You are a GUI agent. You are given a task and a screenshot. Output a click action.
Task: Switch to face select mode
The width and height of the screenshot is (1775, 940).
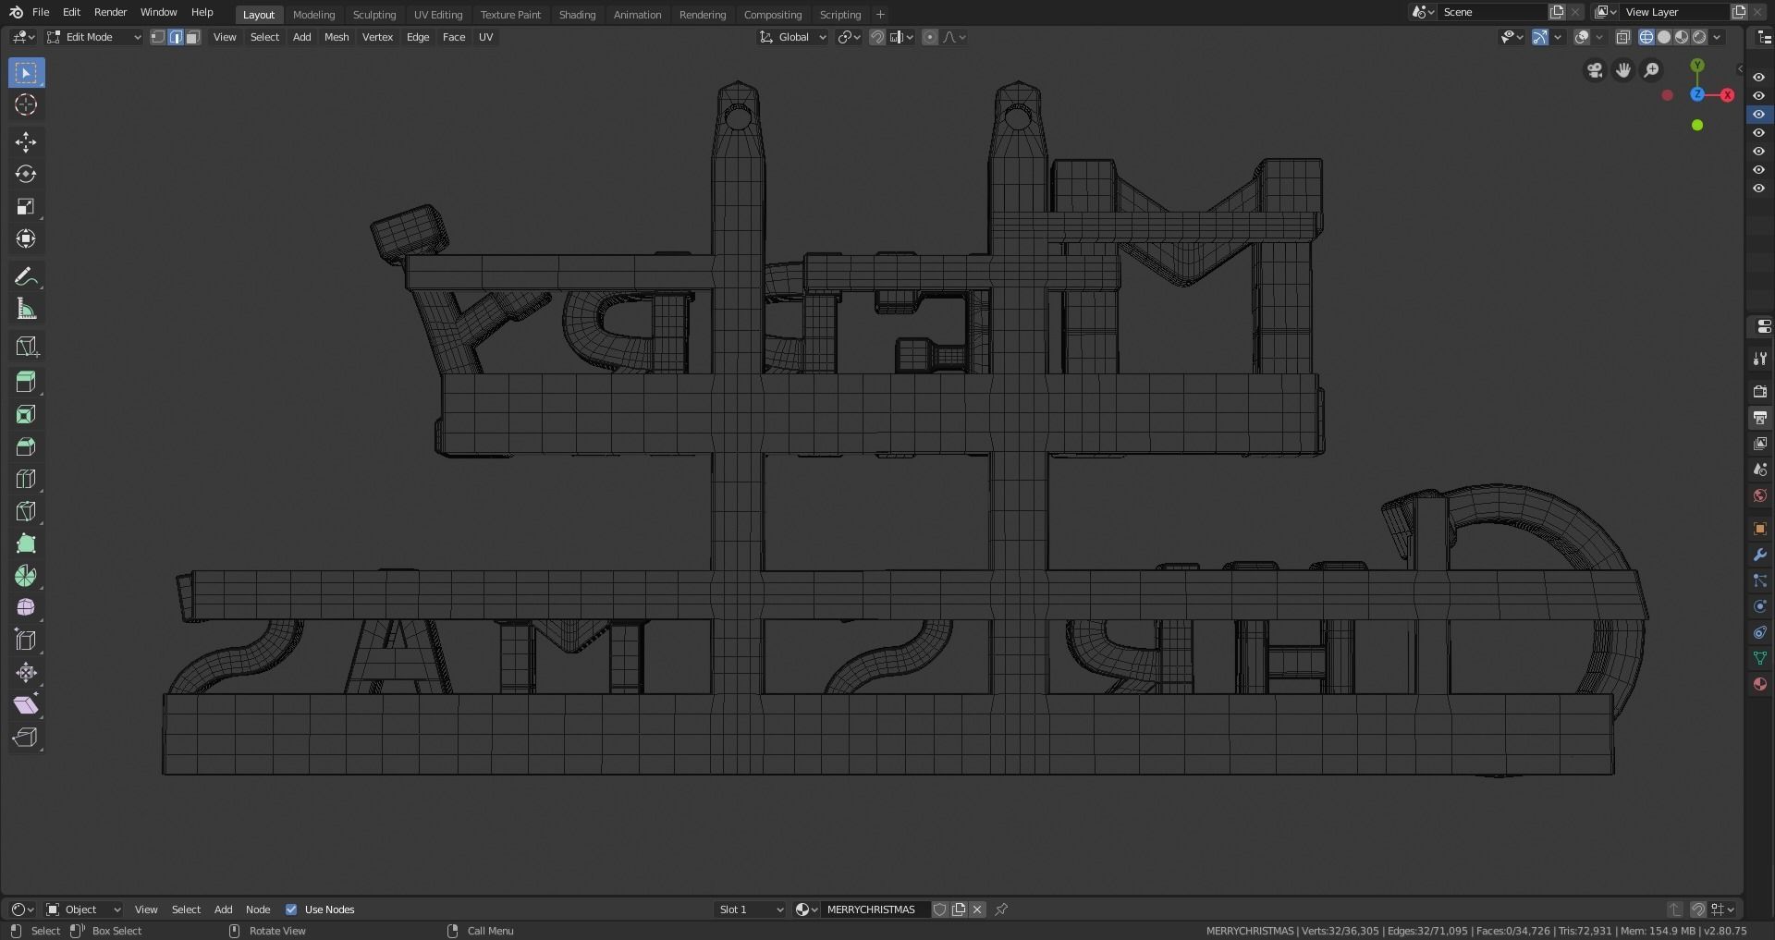point(193,37)
